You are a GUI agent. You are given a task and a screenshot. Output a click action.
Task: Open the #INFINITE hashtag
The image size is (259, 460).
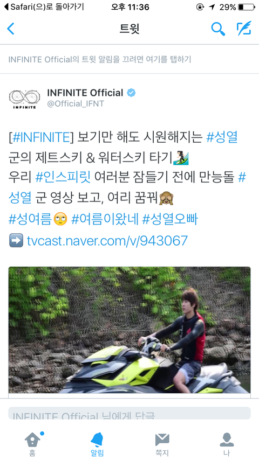click(41, 137)
